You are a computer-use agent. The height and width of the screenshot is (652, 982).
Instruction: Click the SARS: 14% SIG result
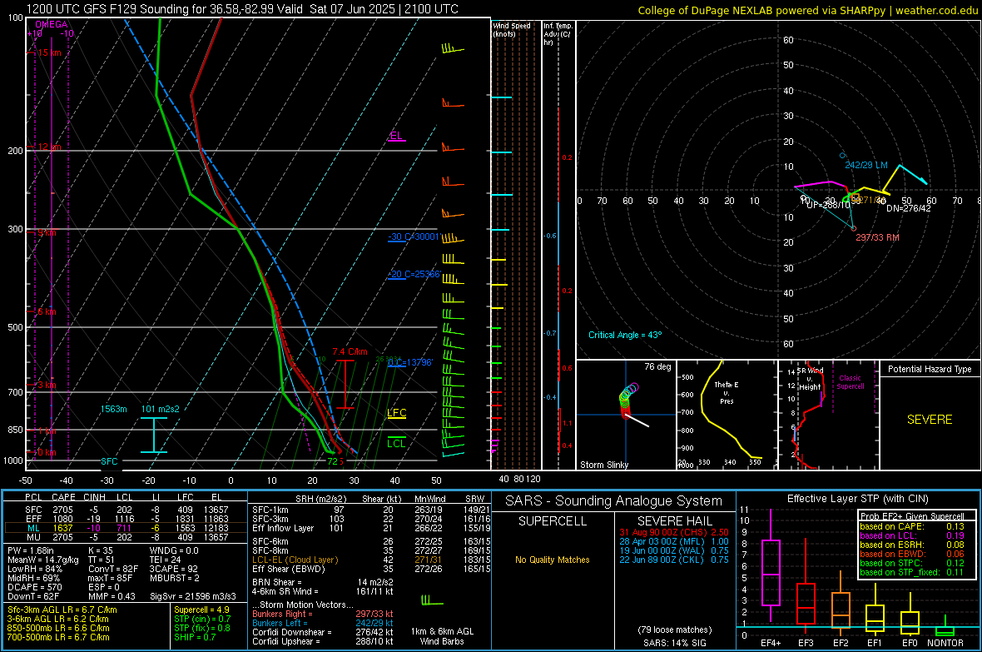[674, 643]
